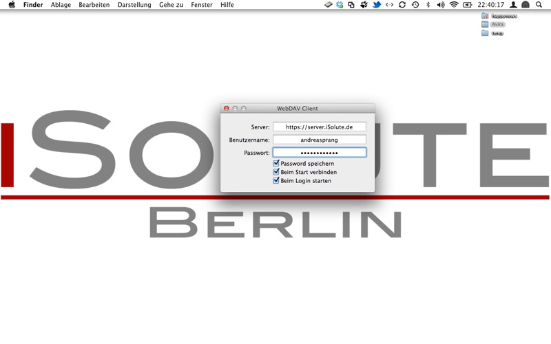Click the Passwort input field
This screenshot has width=551, height=344.
coord(319,153)
